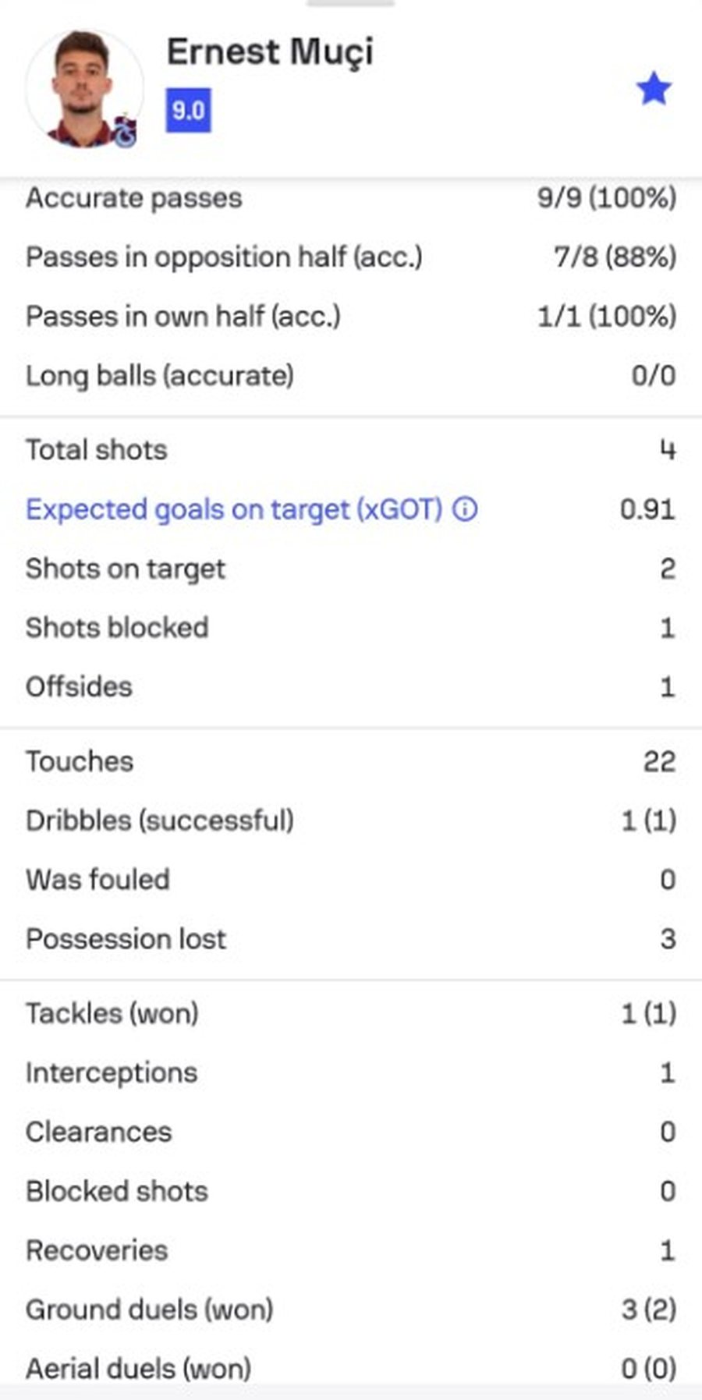Tap the Tackles (won) label
Image resolution: width=702 pixels, height=1400 pixels.
tap(112, 1013)
